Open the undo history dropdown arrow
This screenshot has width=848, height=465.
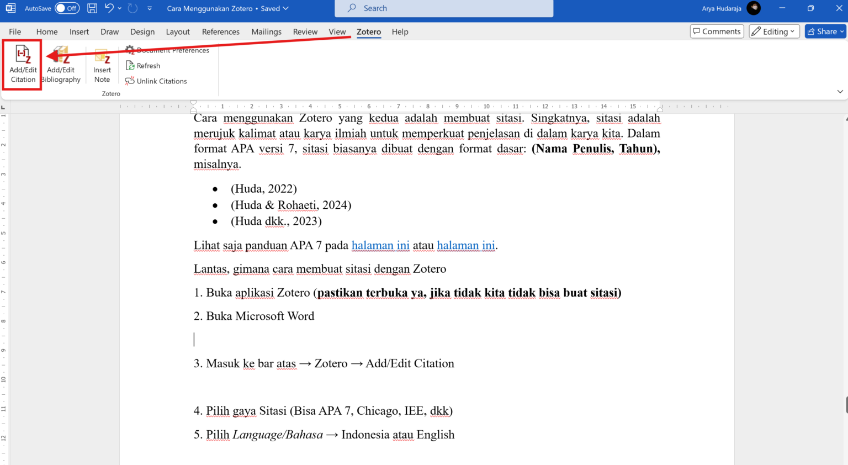119,8
